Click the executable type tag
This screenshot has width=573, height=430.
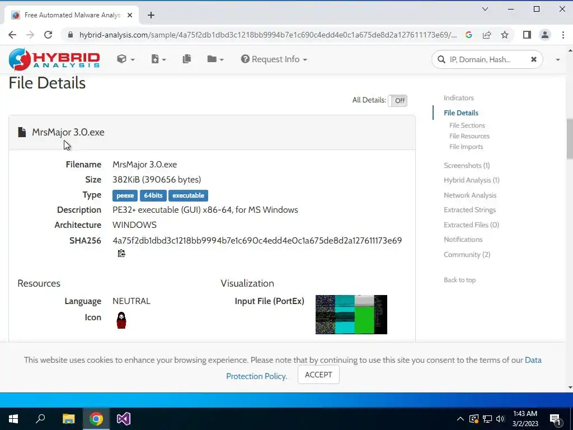click(x=188, y=195)
